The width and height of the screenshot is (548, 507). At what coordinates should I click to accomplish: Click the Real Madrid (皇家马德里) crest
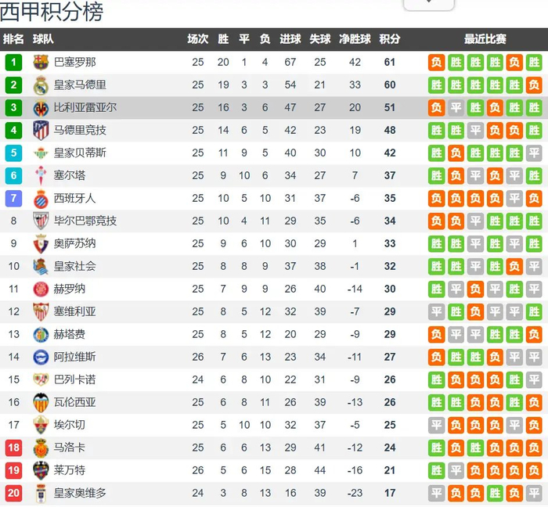tap(41, 85)
